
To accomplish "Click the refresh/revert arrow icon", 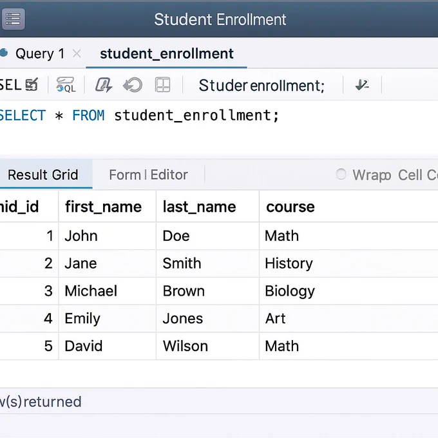I will (x=133, y=84).
